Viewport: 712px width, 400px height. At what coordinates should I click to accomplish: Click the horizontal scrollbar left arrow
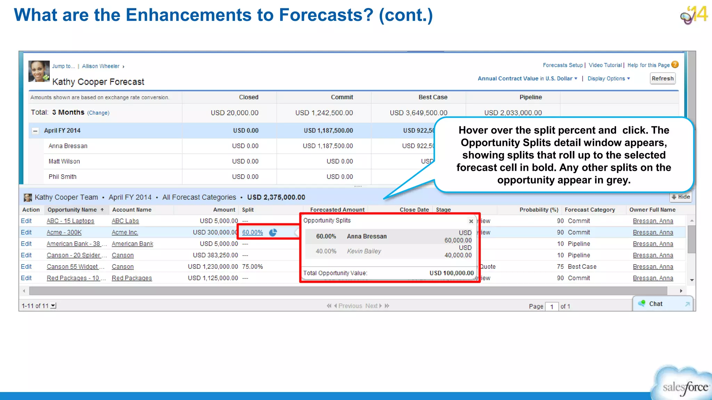pos(24,291)
